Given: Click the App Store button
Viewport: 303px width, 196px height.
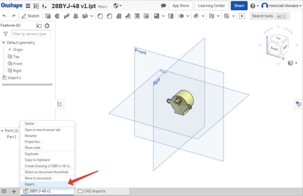Looking at the screenshot, I should pos(181,6).
